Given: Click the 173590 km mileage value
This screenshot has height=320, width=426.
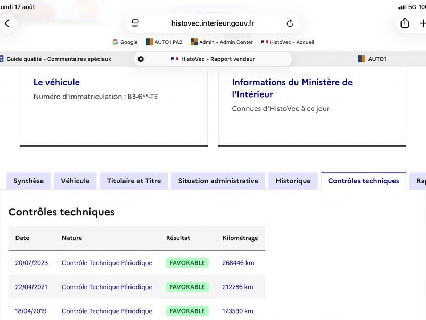Looking at the screenshot, I should click(237, 311).
